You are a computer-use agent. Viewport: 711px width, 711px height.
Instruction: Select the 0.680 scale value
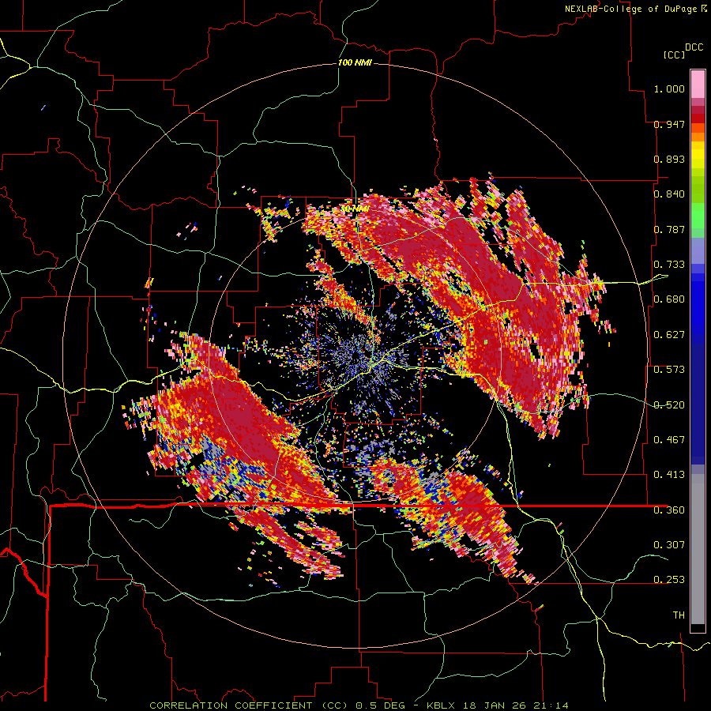[x=669, y=299]
